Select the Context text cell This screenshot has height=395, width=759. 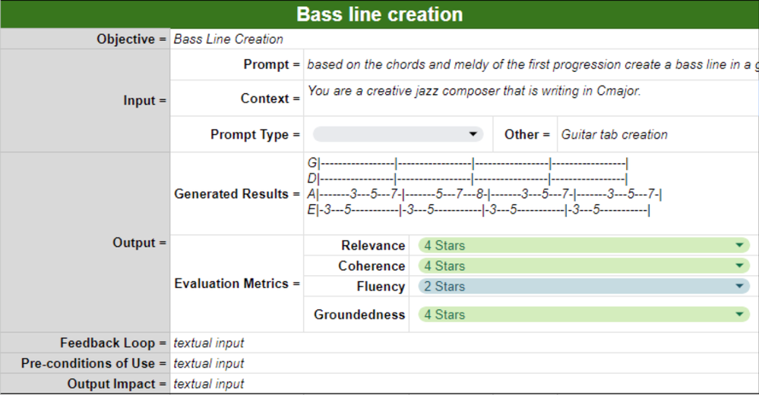point(530,98)
